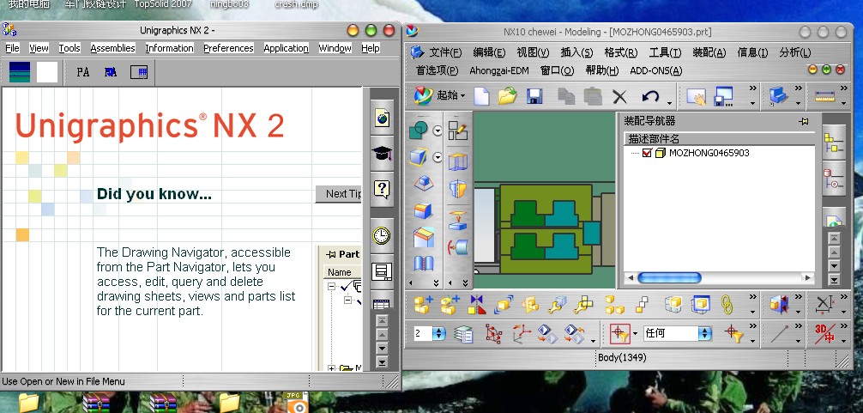Open the History clock tab in NX 2

[382, 235]
